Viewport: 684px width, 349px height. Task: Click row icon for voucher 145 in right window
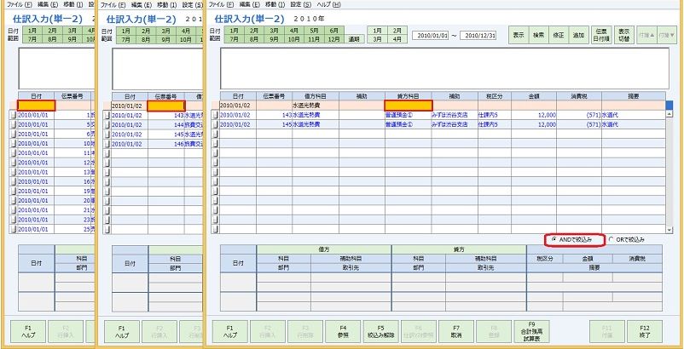click(215, 124)
